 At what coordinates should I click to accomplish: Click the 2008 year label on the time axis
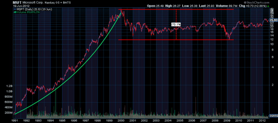point(215,121)
